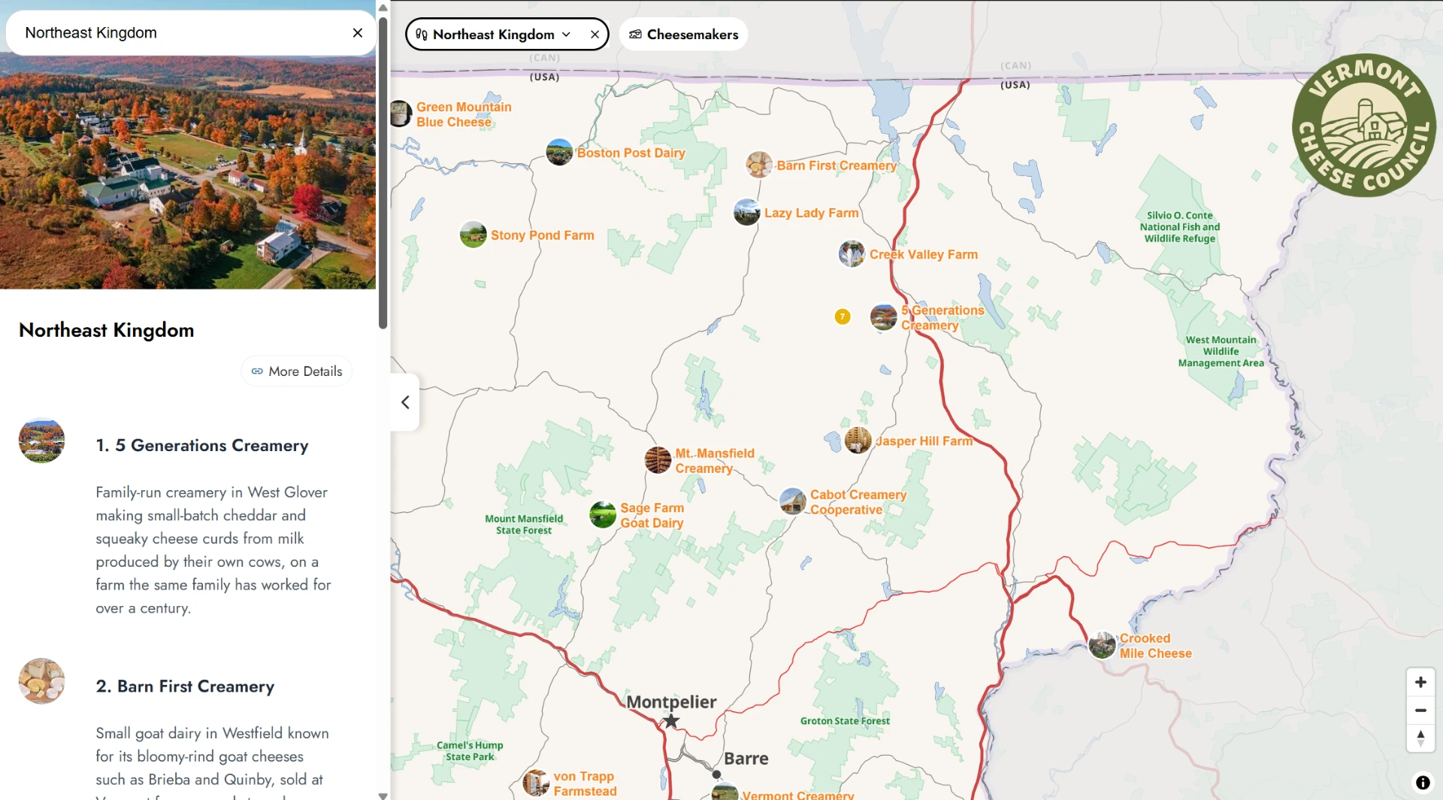Click the Sage Farm Goat Dairy marker
The width and height of the screenshot is (1443, 800).
[x=603, y=515]
